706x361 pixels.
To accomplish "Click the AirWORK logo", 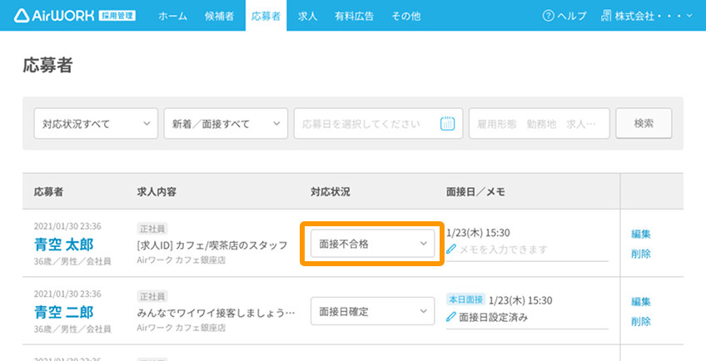I will point(54,16).
